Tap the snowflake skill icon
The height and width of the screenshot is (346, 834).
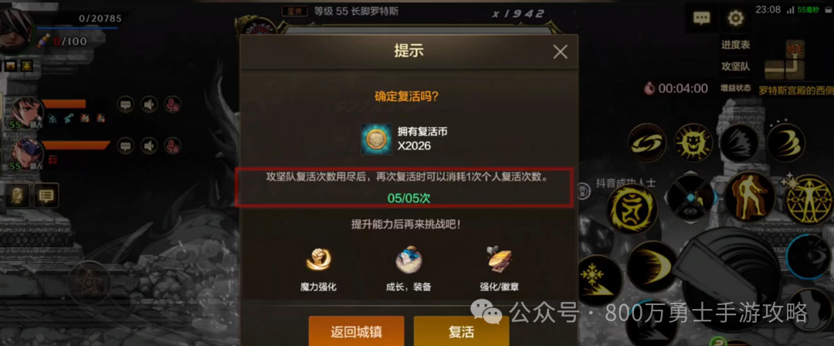pos(598,281)
